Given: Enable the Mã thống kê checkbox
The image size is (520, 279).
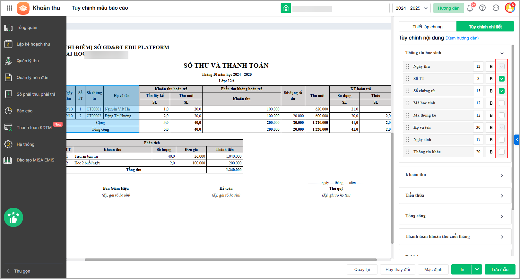Looking at the screenshot, I should 502,115.
